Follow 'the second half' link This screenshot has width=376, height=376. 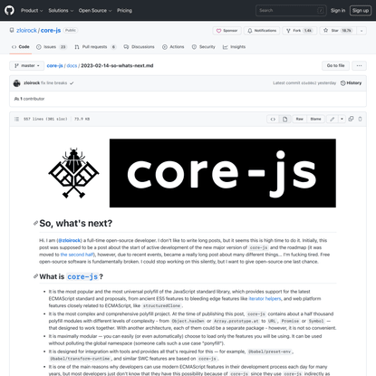point(77,255)
